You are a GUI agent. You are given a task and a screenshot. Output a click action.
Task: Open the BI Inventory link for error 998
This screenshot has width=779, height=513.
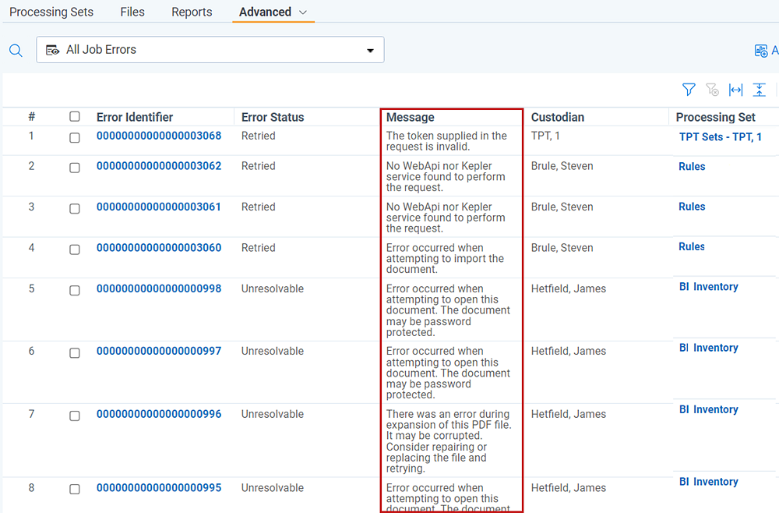708,287
